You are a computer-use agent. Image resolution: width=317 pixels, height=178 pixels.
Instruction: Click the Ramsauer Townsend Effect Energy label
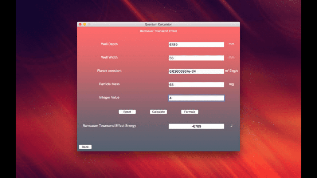109,126
